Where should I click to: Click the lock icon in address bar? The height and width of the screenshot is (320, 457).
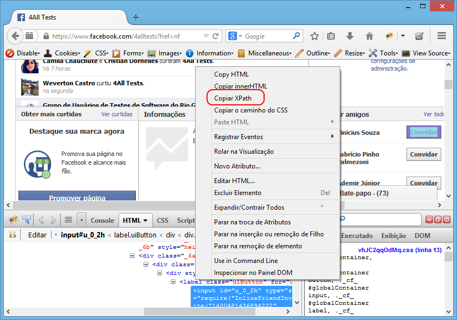click(x=46, y=36)
